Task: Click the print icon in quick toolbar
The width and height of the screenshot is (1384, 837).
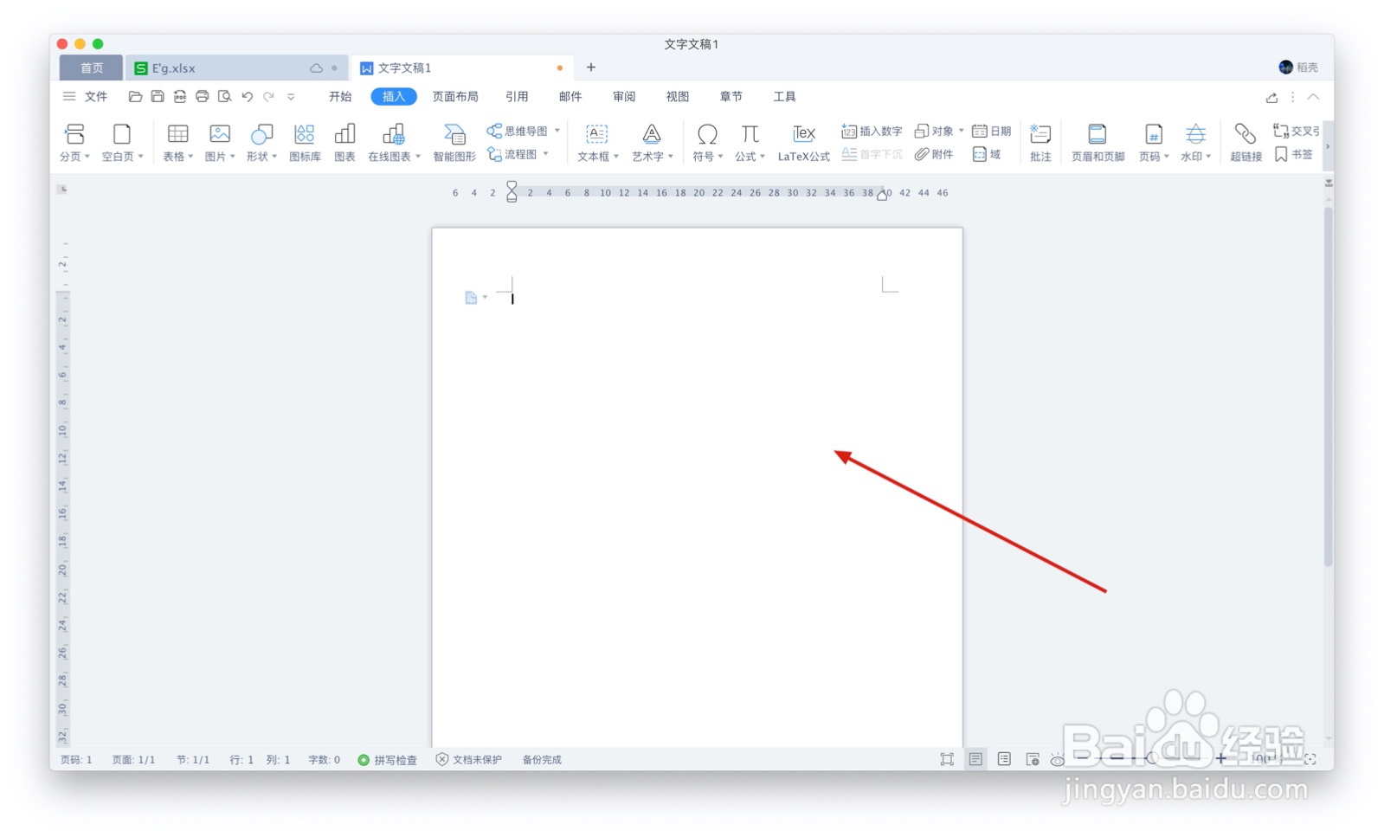Action: tap(202, 96)
